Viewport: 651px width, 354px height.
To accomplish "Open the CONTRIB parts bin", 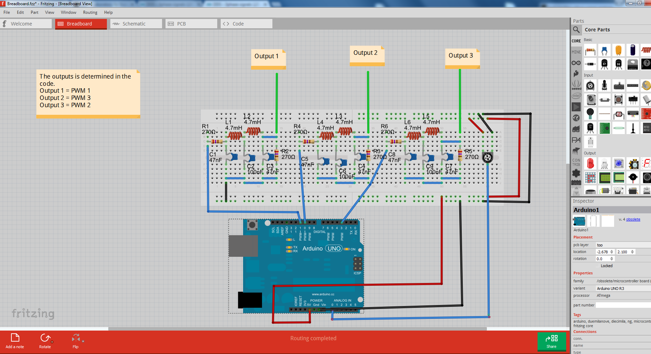I will click(576, 162).
